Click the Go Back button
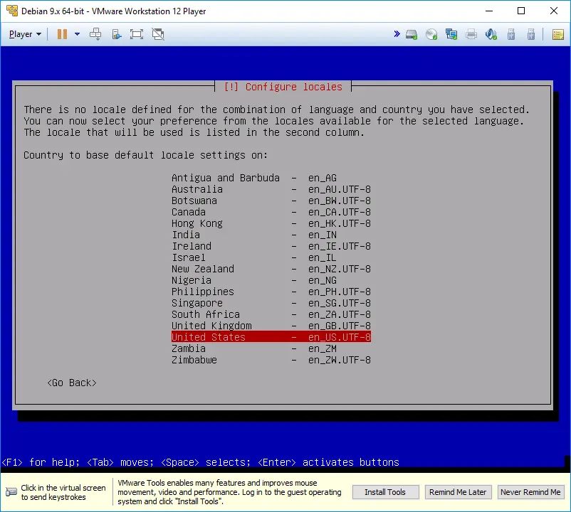 [x=72, y=383]
